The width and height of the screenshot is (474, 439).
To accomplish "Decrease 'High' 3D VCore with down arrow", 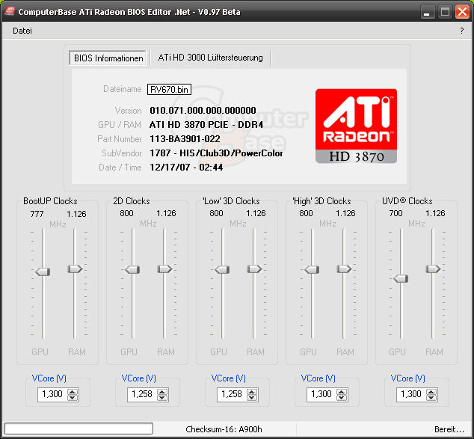I will click(x=342, y=398).
